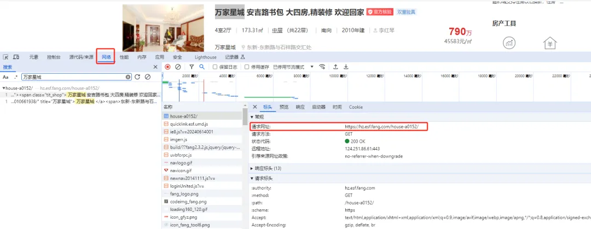The height and width of the screenshot is (229, 591).
Task: Open the 时间 details tab
Action: [337, 107]
